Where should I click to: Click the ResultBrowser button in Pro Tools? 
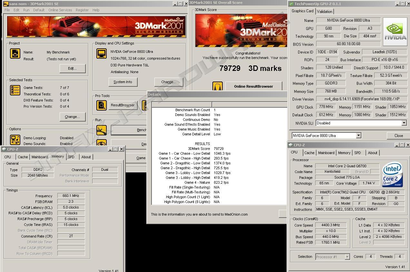click(123, 105)
